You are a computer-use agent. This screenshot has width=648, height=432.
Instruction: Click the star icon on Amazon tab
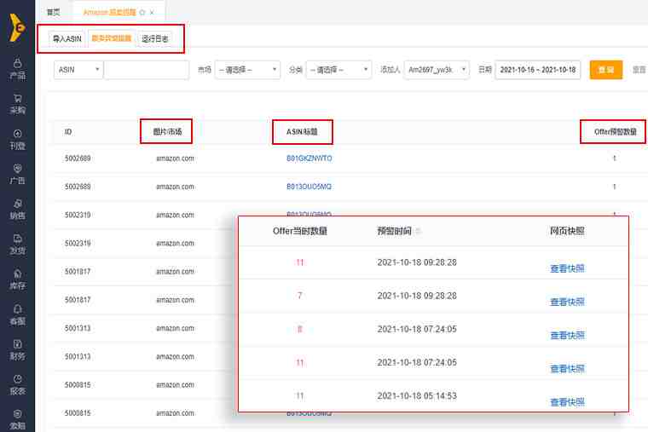(x=142, y=13)
